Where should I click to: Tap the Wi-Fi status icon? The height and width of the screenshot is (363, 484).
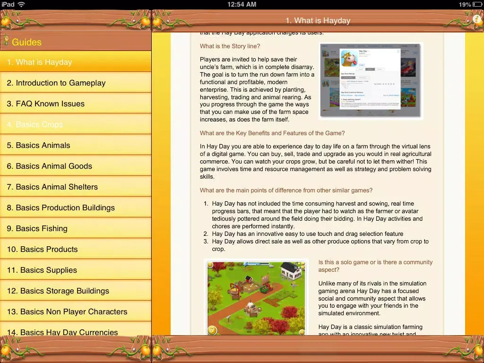(21, 4)
